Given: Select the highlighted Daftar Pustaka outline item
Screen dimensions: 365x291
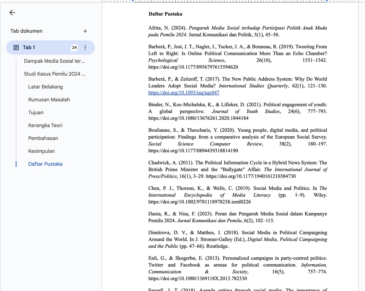Looking at the screenshot, I should (45, 164).
